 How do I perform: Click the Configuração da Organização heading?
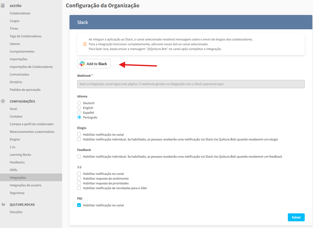coord(103,5)
